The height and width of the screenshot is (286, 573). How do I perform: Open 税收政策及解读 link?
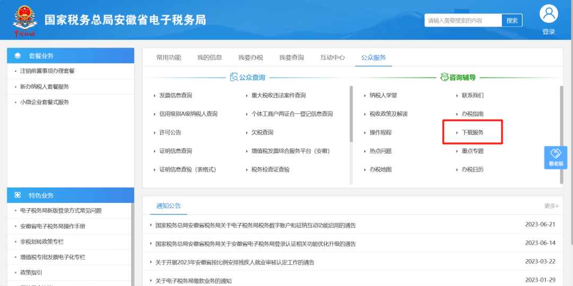pyautogui.click(x=388, y=114)
